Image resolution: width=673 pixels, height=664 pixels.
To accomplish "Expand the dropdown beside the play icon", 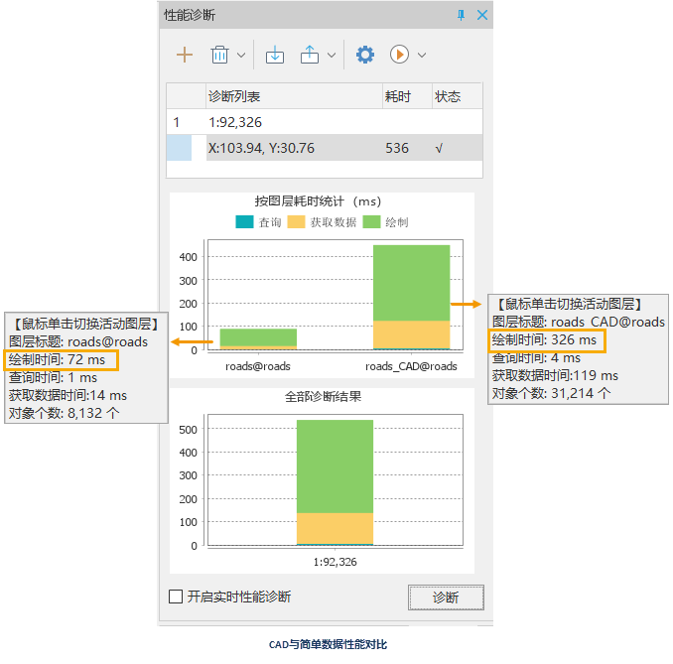I will (x=422, y=56).
